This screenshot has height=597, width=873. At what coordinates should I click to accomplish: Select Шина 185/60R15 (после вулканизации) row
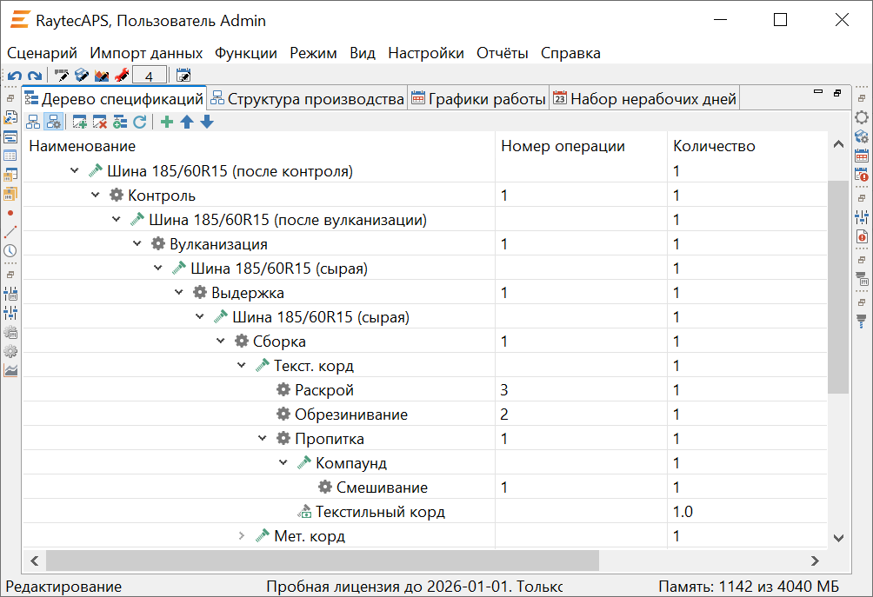click(425, 220)
